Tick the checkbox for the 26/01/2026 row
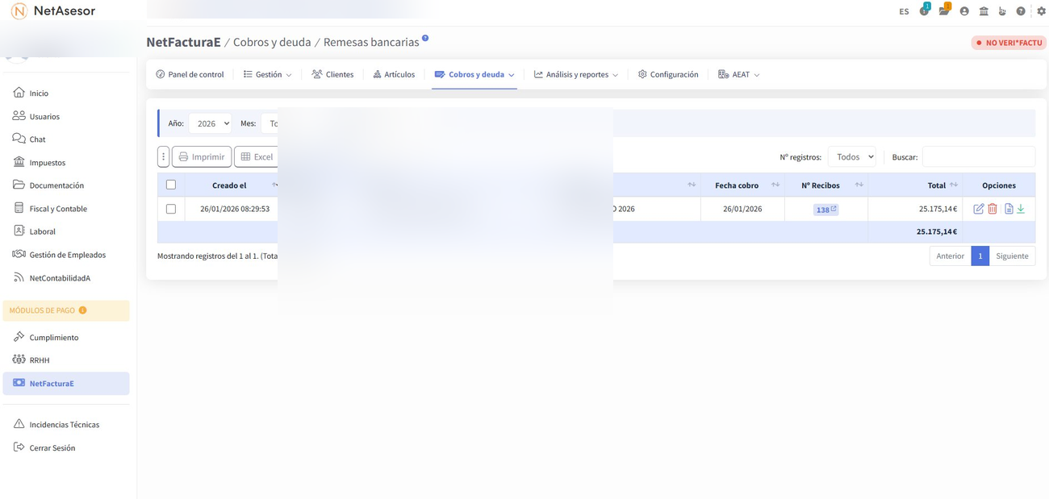The width and height of the screenshot is (1049, 499). (x=171, y=209)
